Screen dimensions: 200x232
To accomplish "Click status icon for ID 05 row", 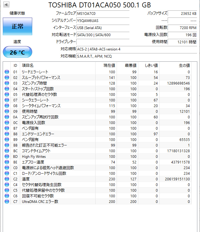I will 7,94.
